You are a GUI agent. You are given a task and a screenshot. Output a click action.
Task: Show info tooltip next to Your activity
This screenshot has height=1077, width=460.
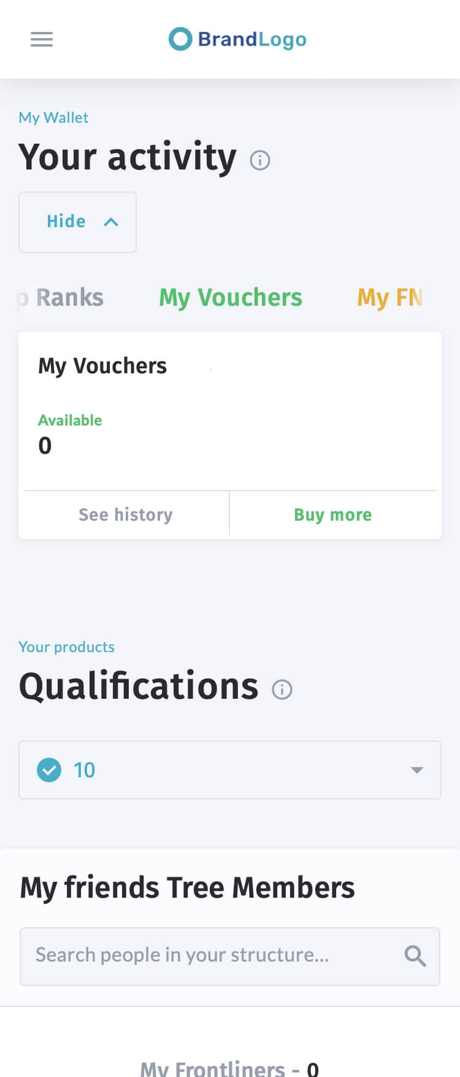click(x=260, y=160)
